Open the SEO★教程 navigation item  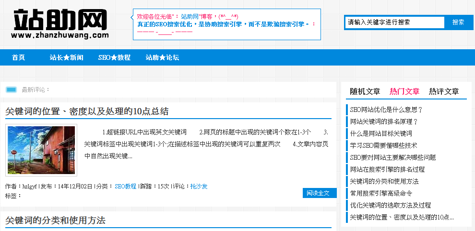[114, 57]
